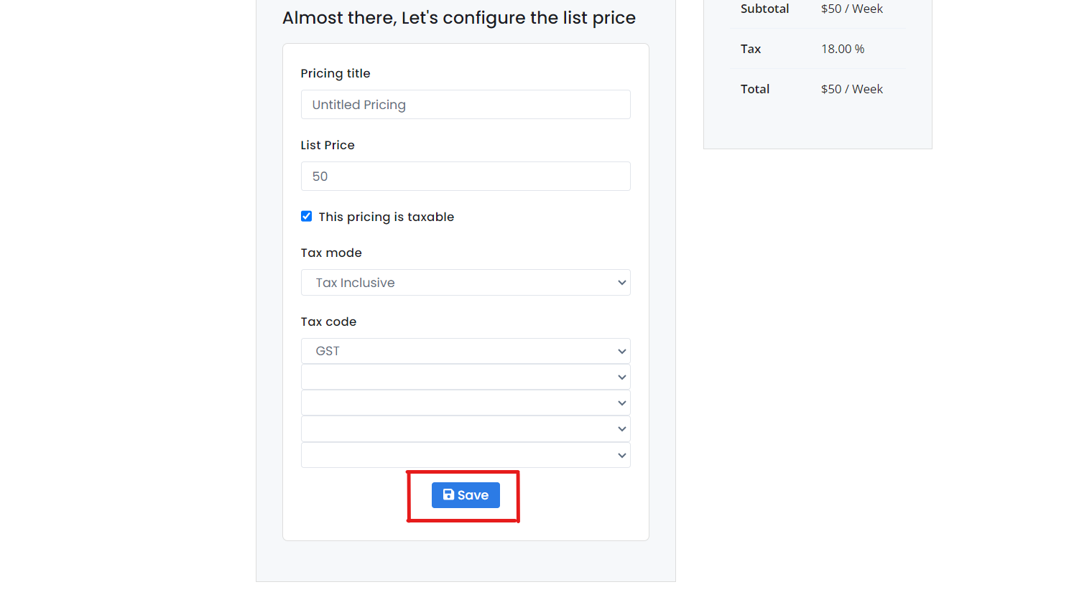Click the chevron on the last empty dropdown
1069x610 pixels.
621,454
